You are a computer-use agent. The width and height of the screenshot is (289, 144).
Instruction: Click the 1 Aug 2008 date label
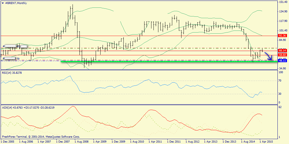pos(81,142)
